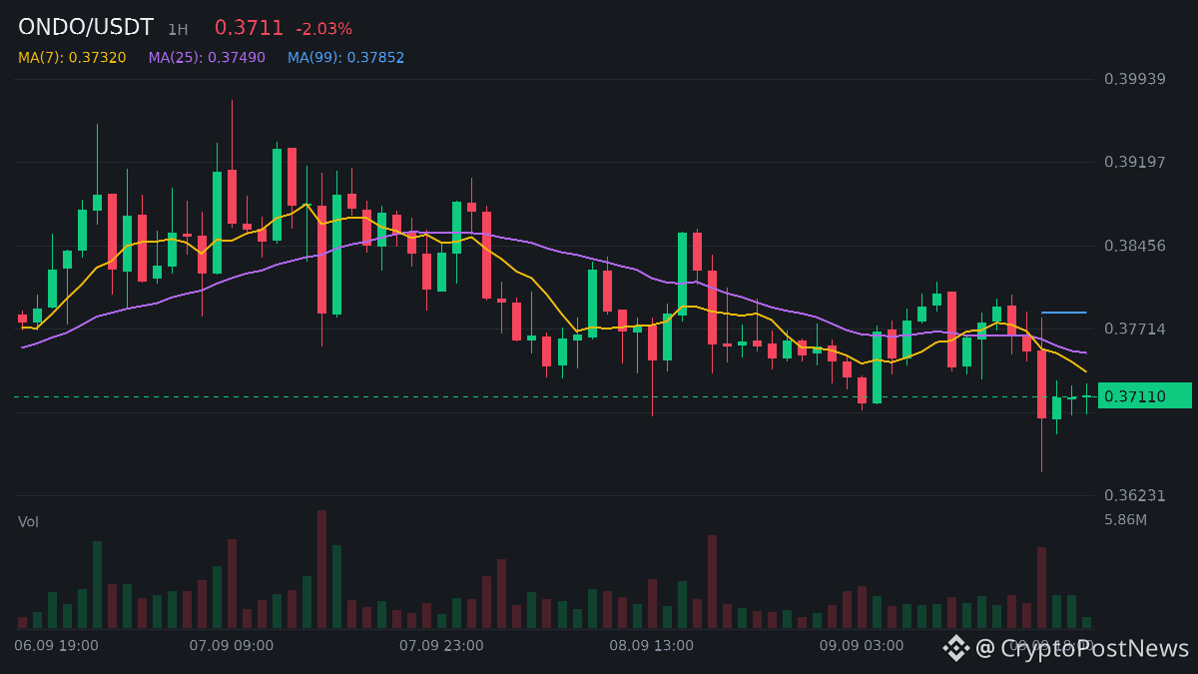Image resolution: width=1198 pixels, height=674 pixels.
Task: Click the 0.39939 price axis label
Action: click(1134, 79)
